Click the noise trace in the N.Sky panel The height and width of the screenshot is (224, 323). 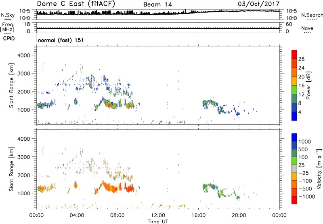pos(158,13)
